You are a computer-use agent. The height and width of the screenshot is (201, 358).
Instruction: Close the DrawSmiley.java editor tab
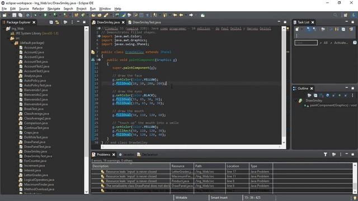123,22
